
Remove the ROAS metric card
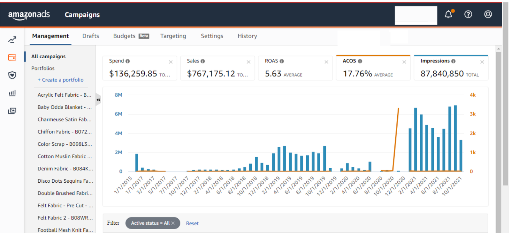pyautogui.click(x=326, y=62)
